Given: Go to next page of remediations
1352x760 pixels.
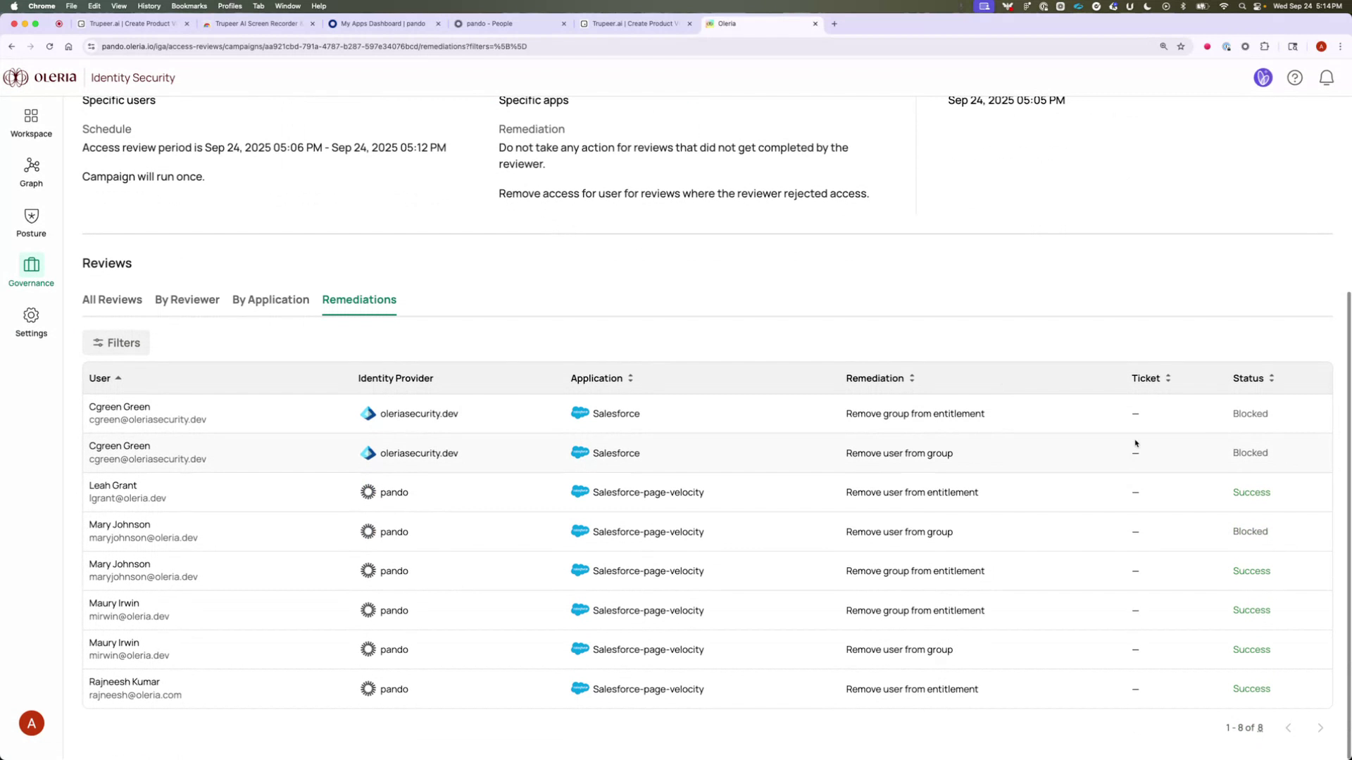Looking at the screenshot, I should tap(1321, 728).
